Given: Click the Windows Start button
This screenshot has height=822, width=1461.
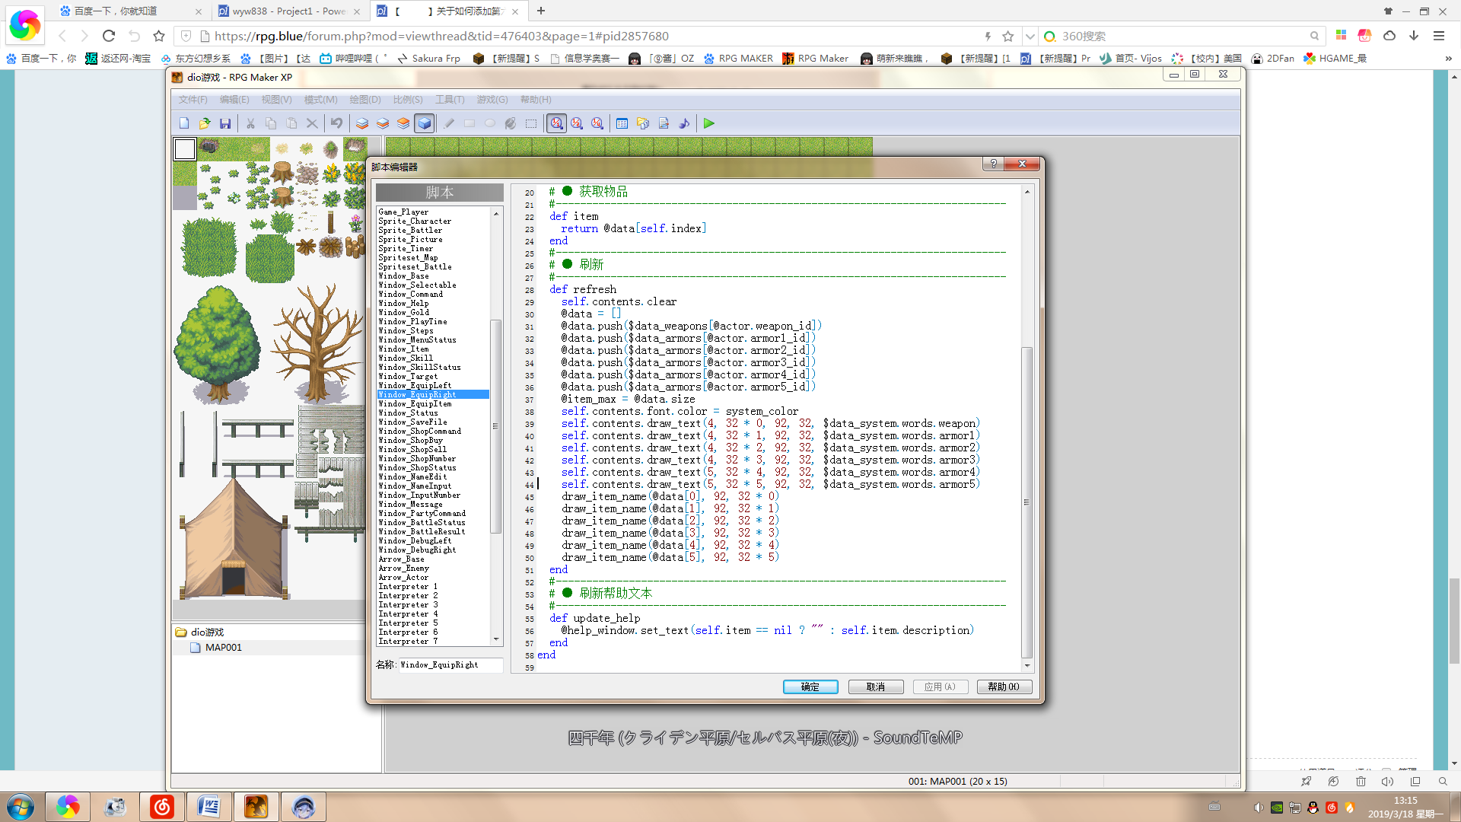Looking at the screenshot, I should pyautogui.click(x=21, y=807).
